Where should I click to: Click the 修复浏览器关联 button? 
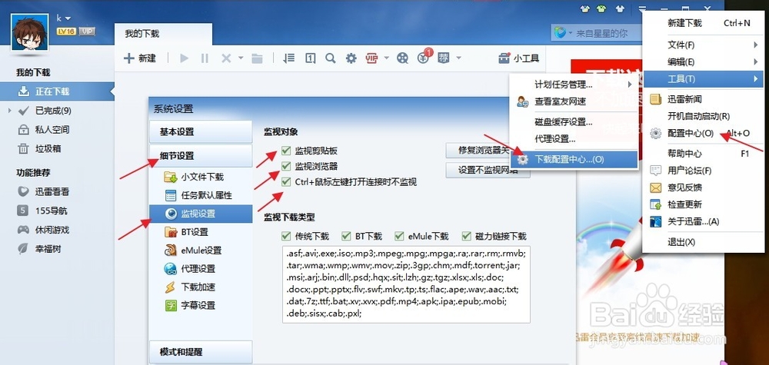[478, 151]
